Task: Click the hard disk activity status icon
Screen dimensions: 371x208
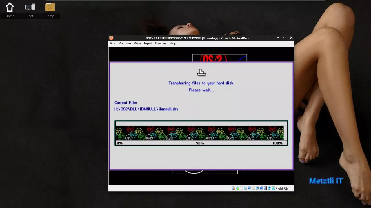Action: (233, 188)
